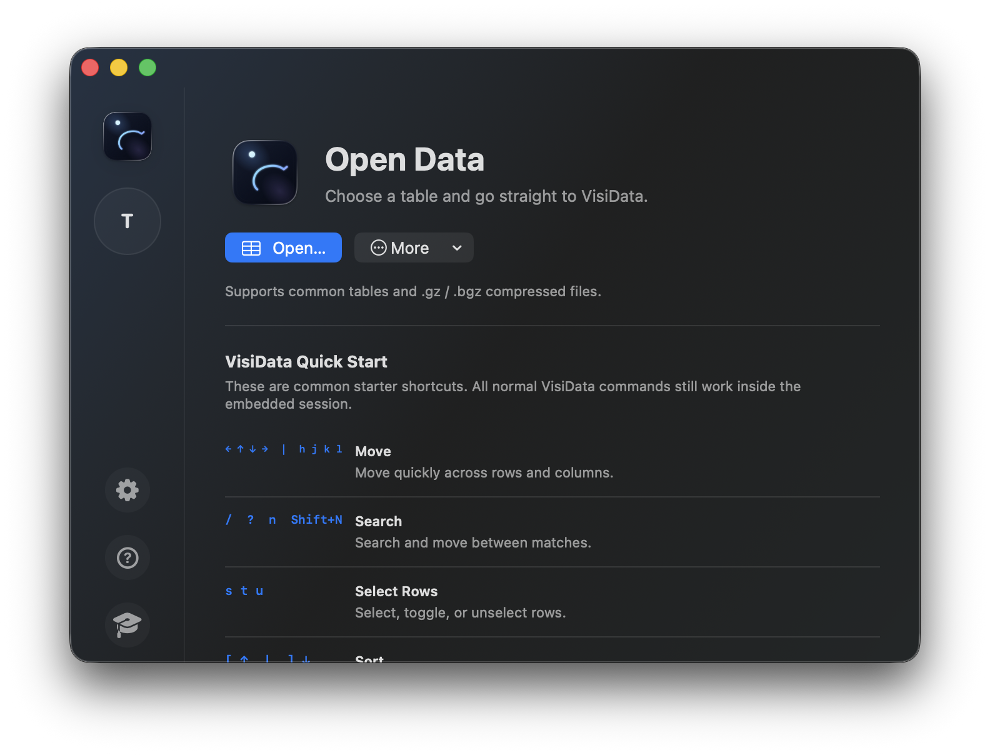
Task: Click the Shift+N shortcut key
Action: click(317, 519)
